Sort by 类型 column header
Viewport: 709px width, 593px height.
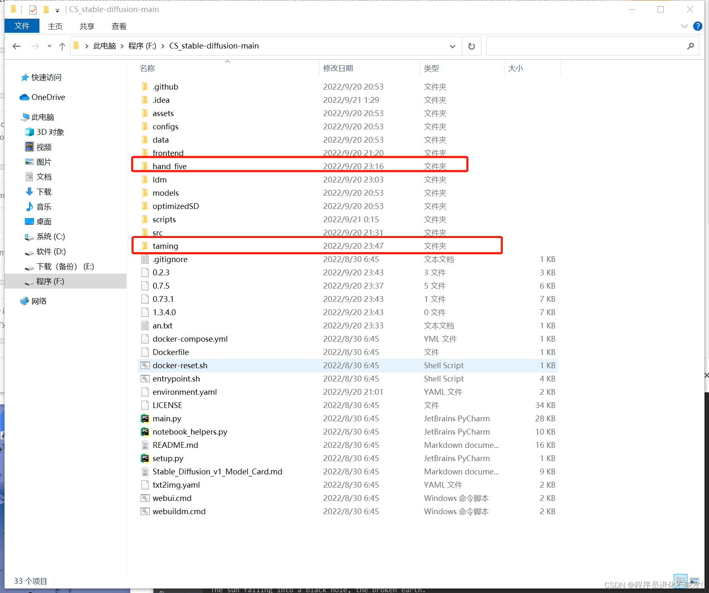431,68
